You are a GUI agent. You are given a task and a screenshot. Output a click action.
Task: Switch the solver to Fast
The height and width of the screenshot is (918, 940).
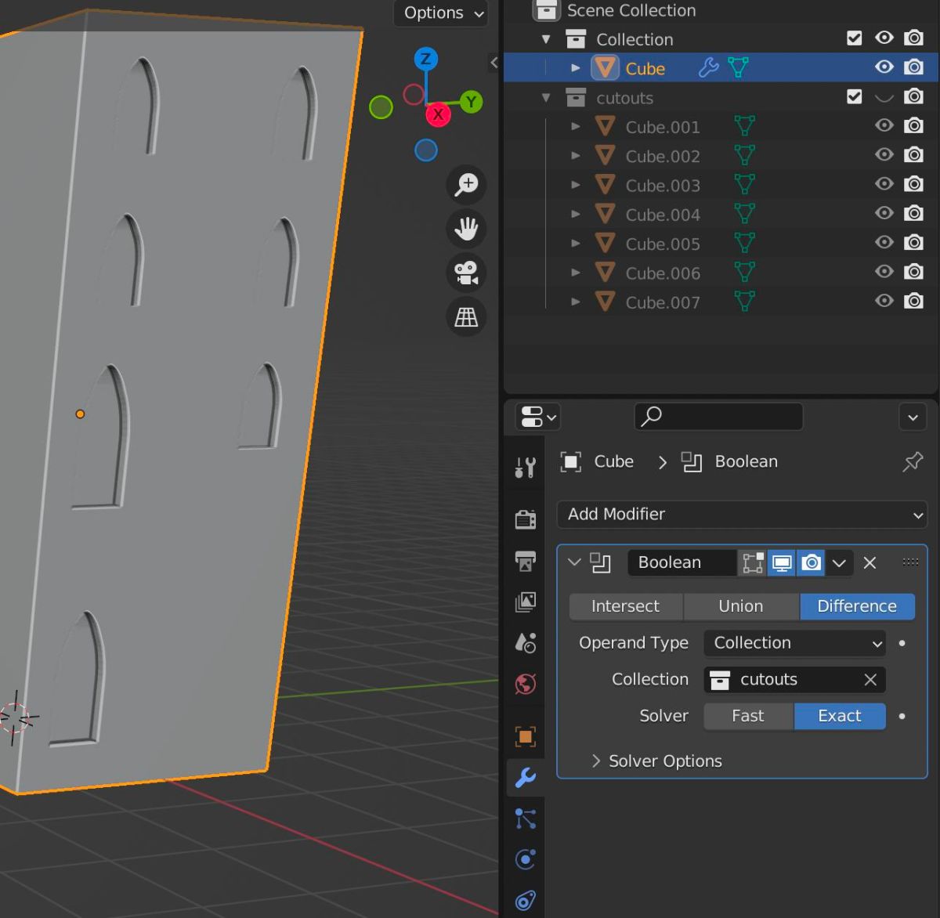[x=747, y=716]
